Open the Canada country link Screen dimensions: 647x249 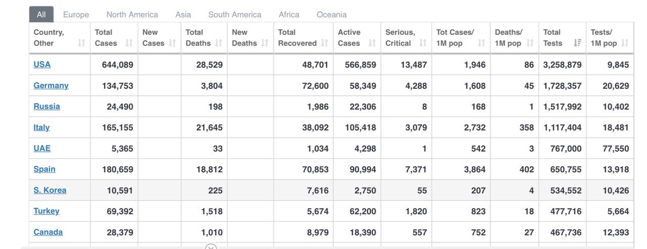[48, 232]
